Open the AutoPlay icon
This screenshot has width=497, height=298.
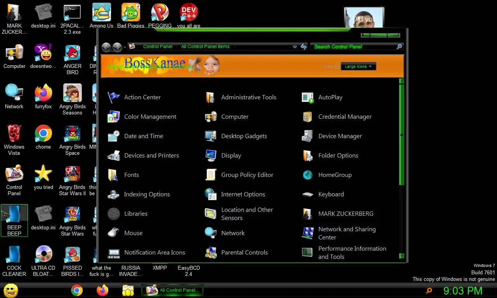click(x=308, y=97)
